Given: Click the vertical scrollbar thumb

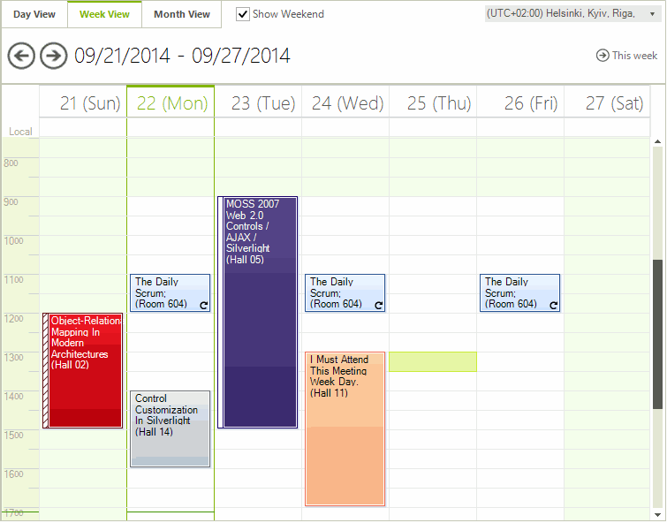Looking at the screenshot, I should point(657,334).
